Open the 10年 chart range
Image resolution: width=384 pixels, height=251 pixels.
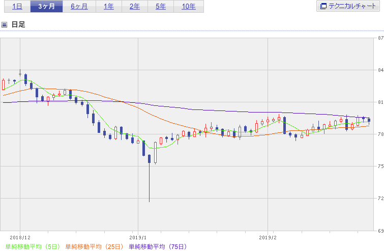pyautogui.click(x=189, y=7)
